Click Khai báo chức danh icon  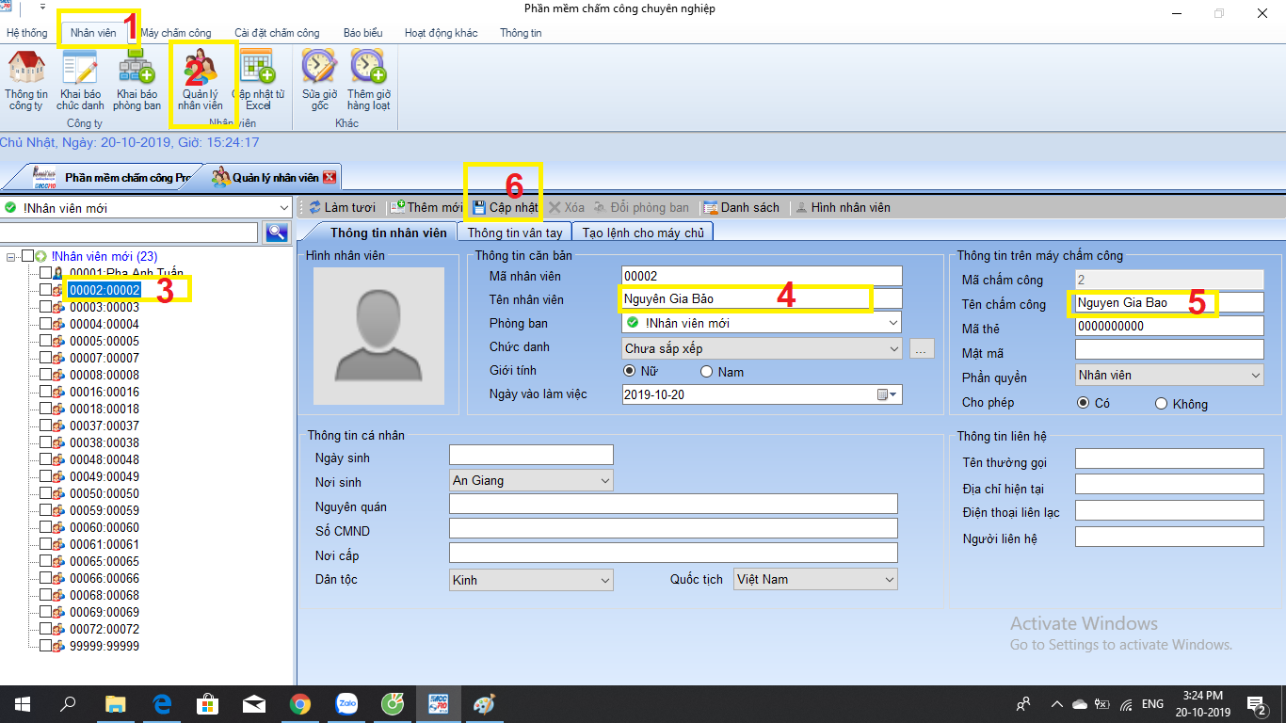click(80, 69)
